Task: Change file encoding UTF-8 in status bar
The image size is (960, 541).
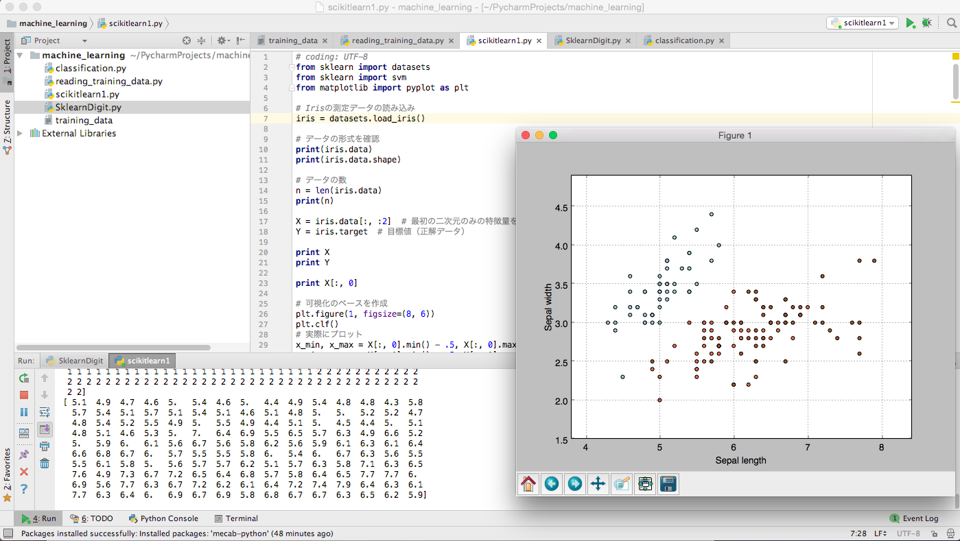Action: 908,533
